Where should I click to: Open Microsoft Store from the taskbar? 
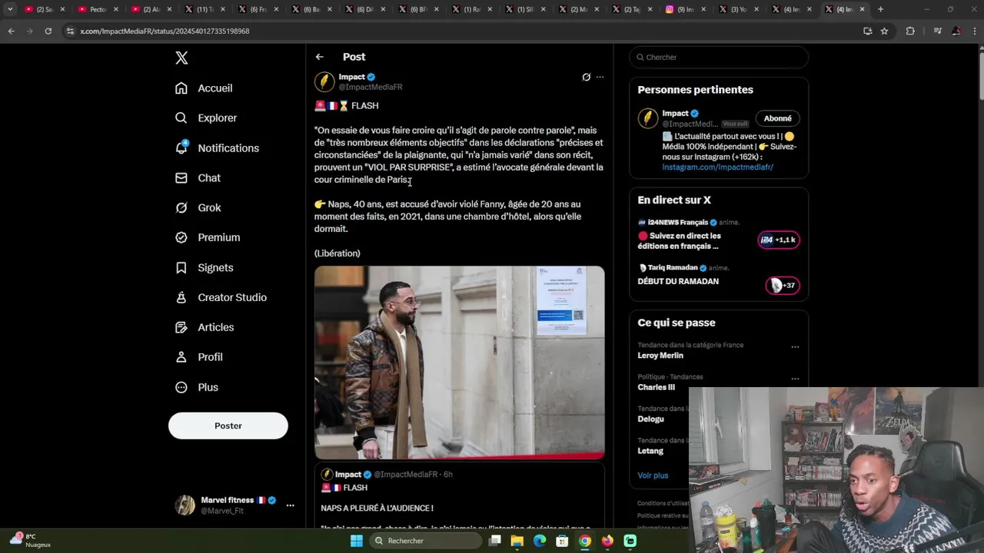(x=562, y=541)
